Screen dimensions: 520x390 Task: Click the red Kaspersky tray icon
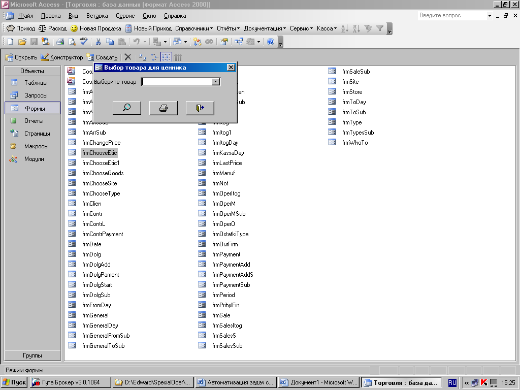tap(484, 383)
